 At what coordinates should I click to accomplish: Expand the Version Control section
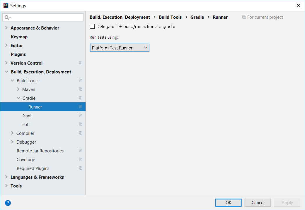pyautogui.click(x=6, y=63)
